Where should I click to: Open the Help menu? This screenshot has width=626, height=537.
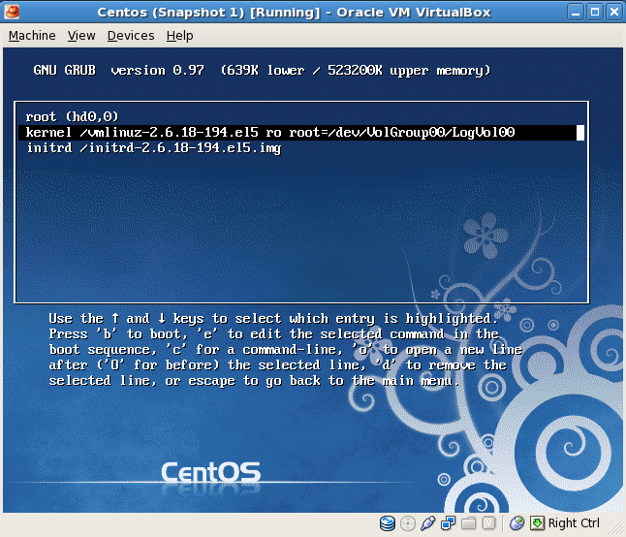click(179, 35)
